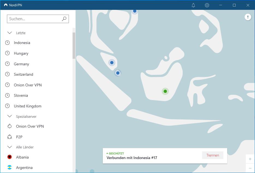Click the server list scrollbar thumb
This screenshot has width=255, height=173.
[74, 46]
